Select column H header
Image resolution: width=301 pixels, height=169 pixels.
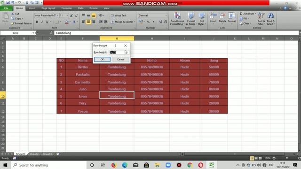(152, 38)
